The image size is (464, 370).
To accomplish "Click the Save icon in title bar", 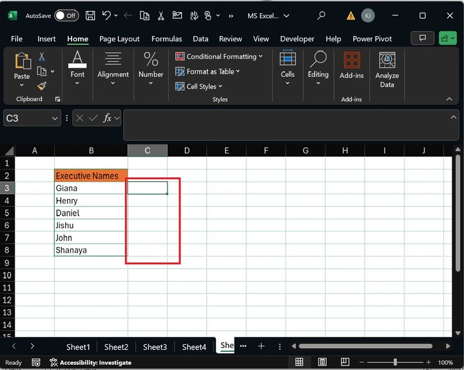I will point(90,15).
